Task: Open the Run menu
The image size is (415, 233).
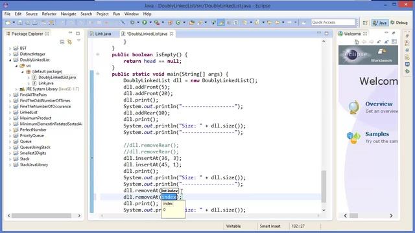Action: (117, 14)
